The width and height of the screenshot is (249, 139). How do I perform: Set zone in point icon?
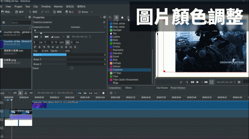[x=181, y=82]
